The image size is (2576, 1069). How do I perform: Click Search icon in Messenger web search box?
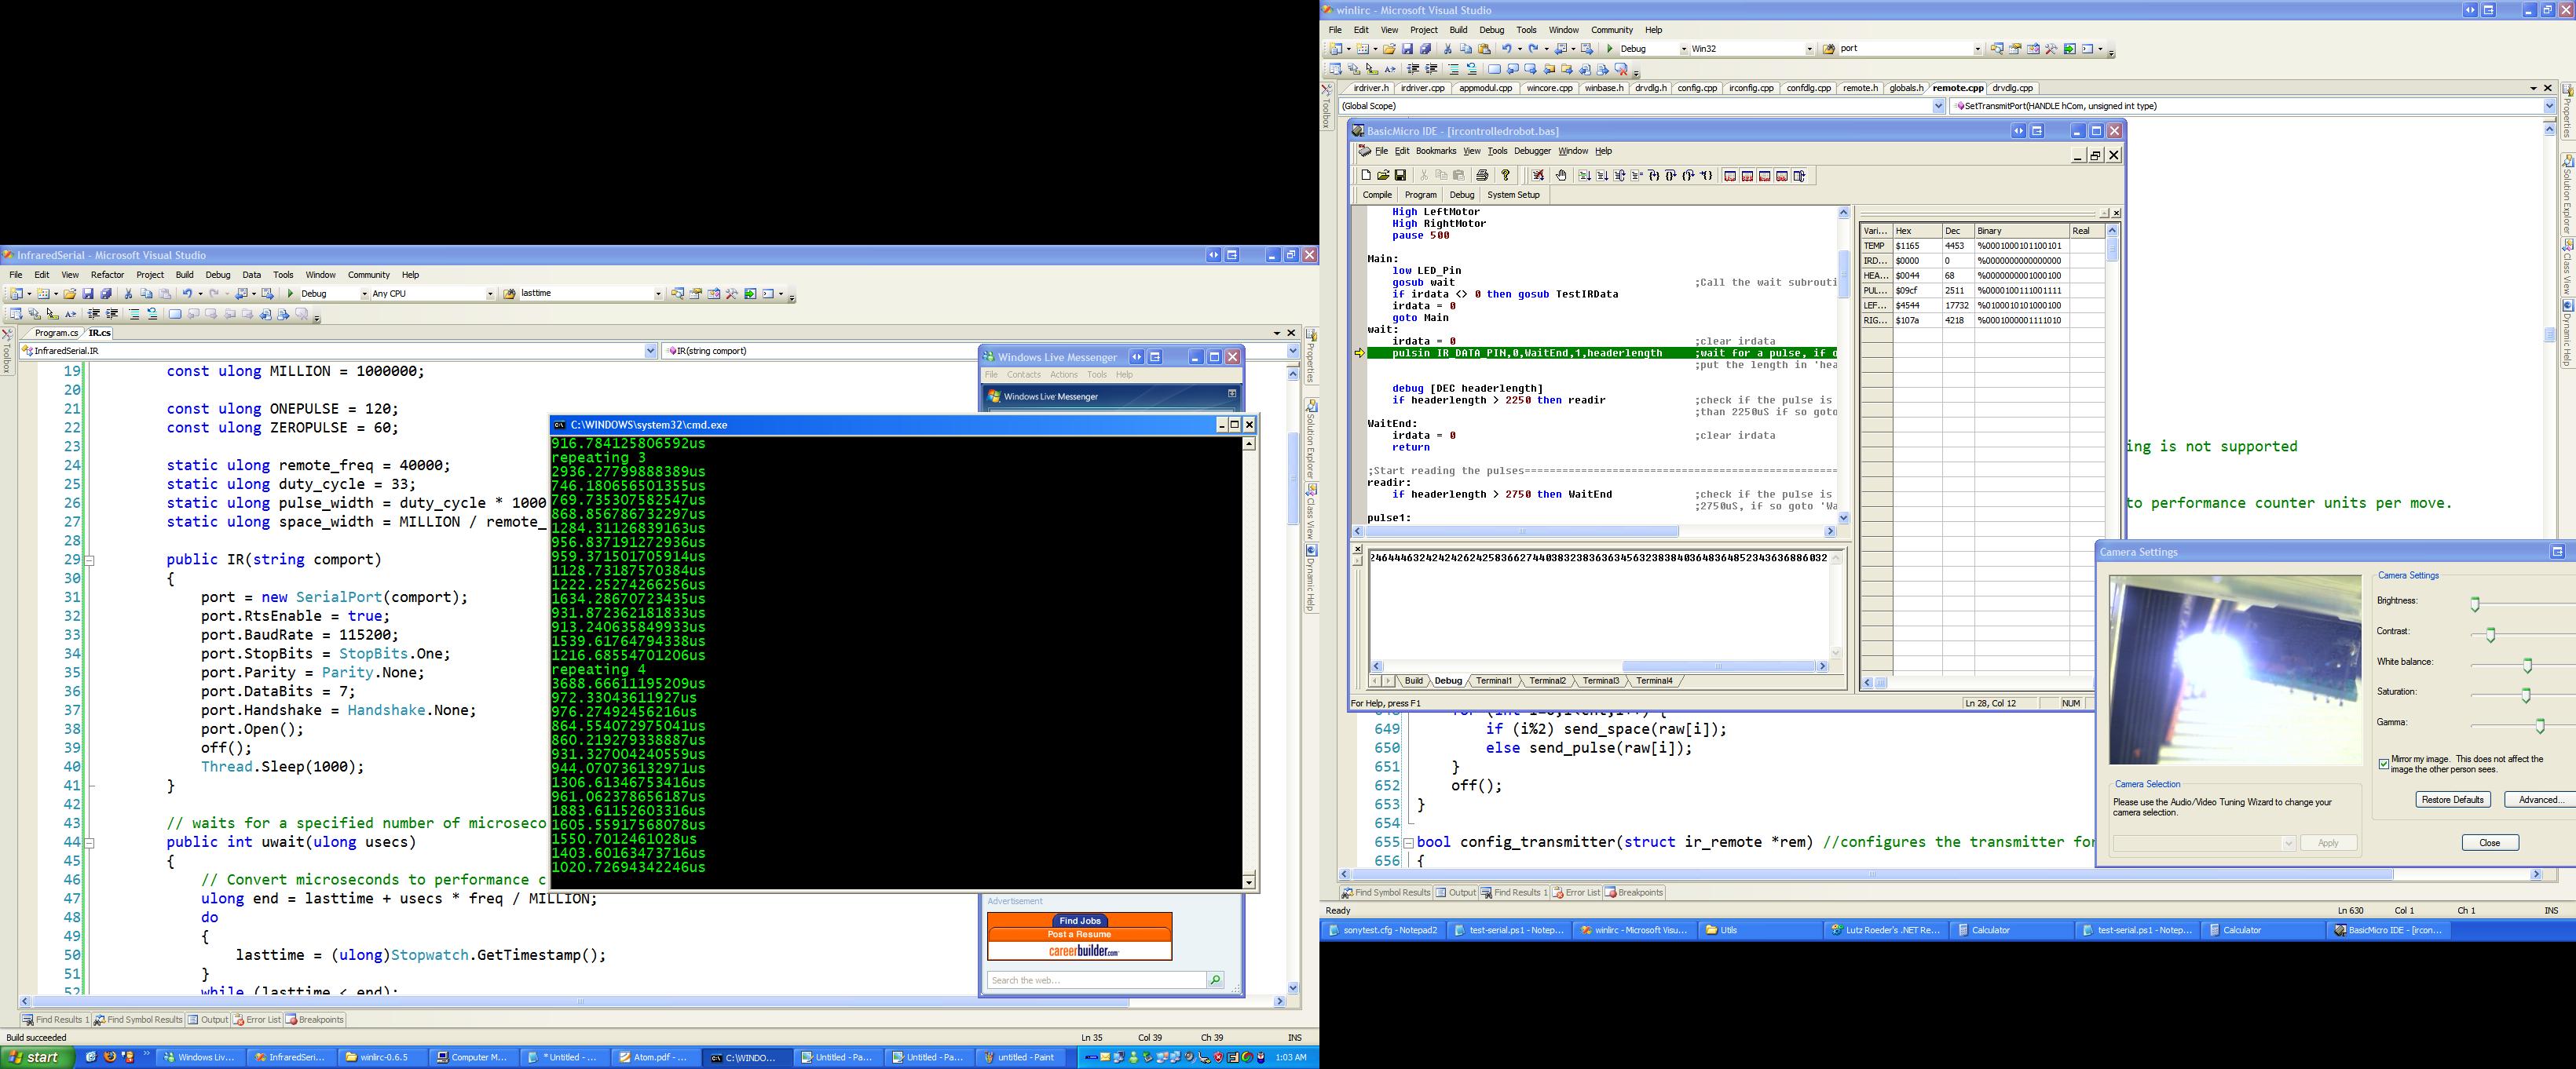point(1215,980)
